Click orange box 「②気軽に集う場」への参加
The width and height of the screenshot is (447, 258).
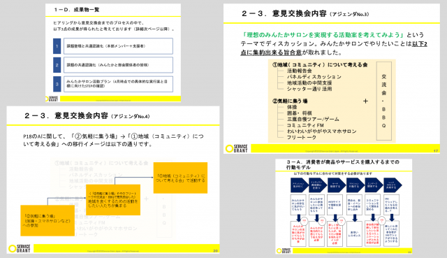click(x=47, y=221)
